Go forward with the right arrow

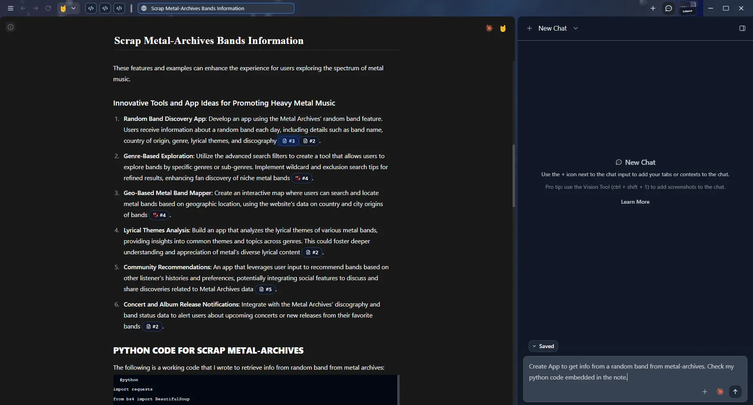tap(36, 8)
